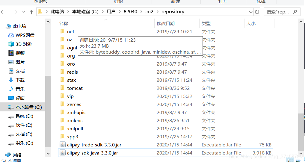
Task: Open the recent locations dropdown arrow
Action: click(24, 12)
